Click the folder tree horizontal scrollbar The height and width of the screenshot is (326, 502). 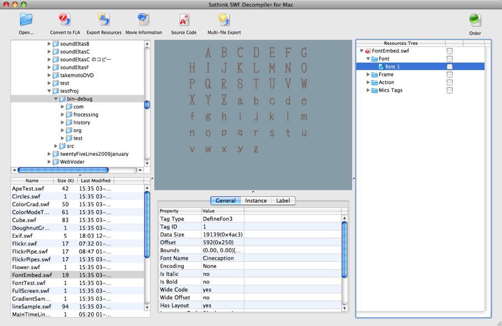(61, 170)
